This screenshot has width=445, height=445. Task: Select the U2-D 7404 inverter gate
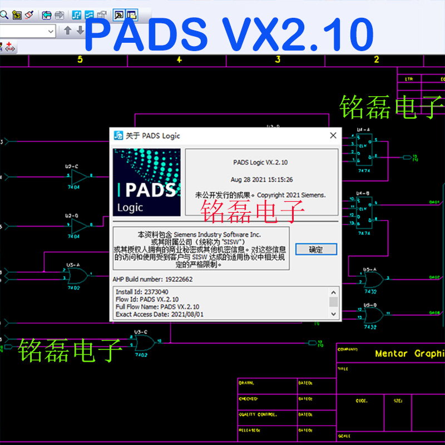80,226
